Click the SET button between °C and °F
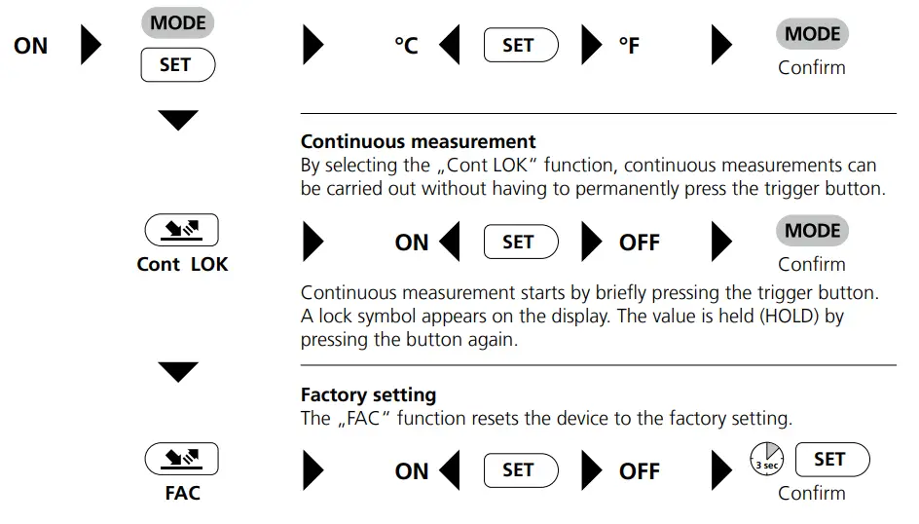Screen dimensions: 919x524 pyautogui.click(x=521, y=46)
